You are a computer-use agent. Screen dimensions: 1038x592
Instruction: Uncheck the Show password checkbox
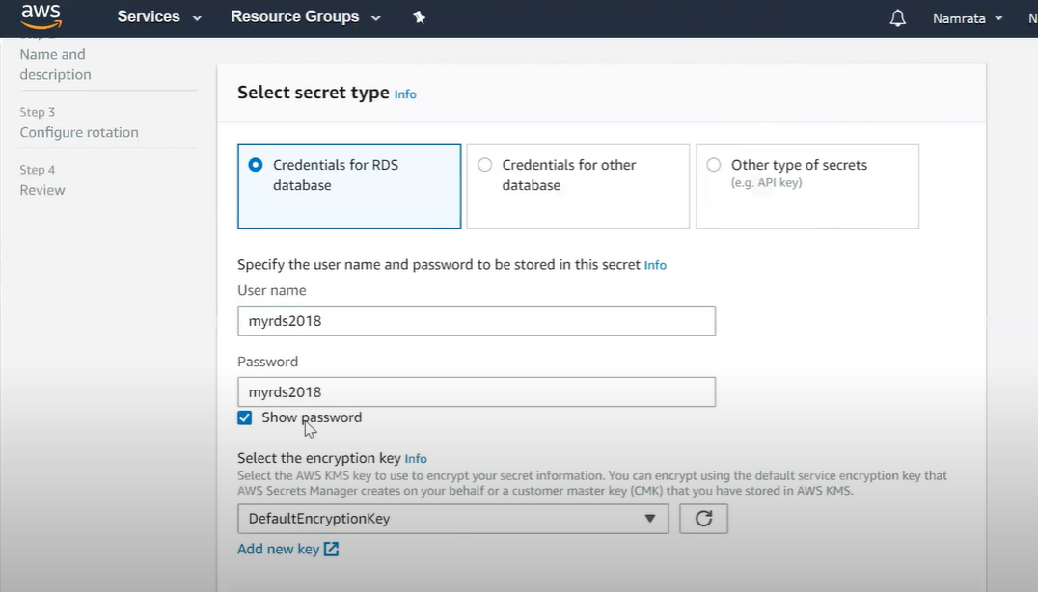coord(245,417)
